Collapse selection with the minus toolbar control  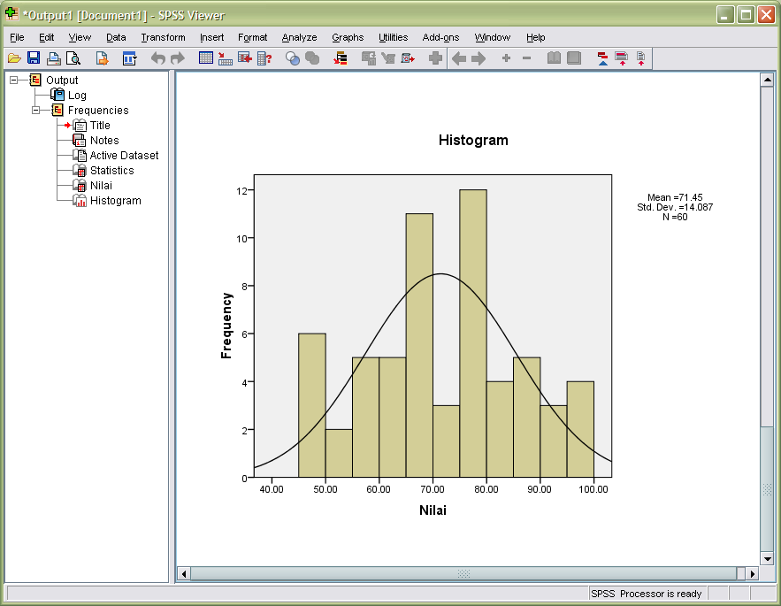[525, 58]
